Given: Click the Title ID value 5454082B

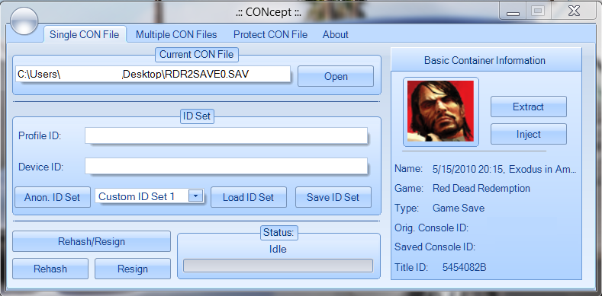Looking at the screenshot, I should tap(464, 267).
